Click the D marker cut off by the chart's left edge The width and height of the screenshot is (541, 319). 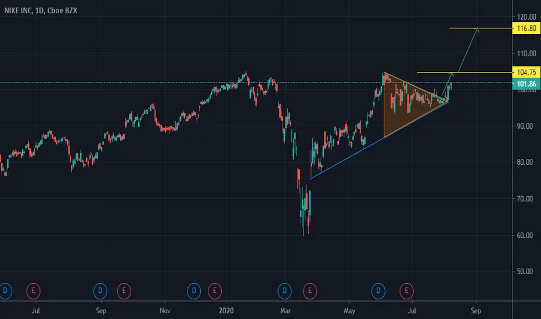(5, 291)
